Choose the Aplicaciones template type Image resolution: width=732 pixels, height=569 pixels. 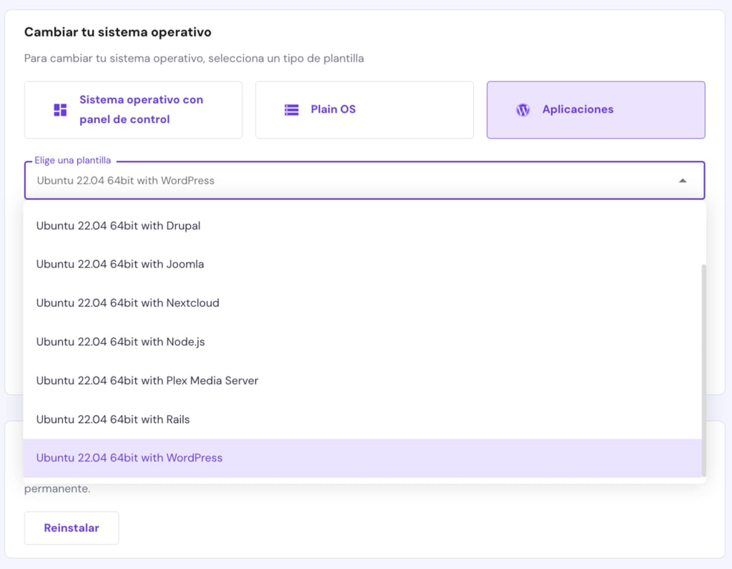pyautogui.click(x=596, y=110)
